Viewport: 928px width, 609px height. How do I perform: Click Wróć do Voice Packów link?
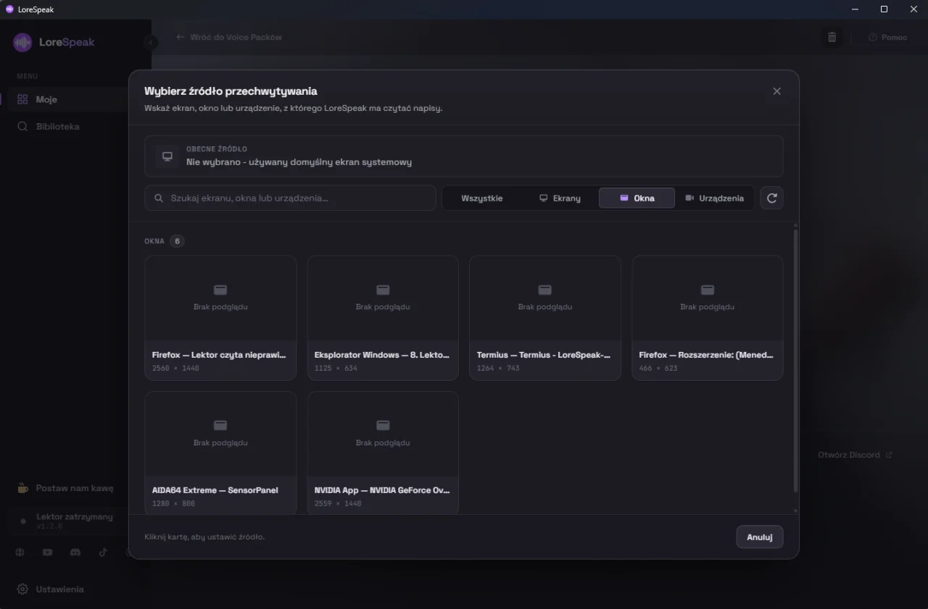(229, 37)
